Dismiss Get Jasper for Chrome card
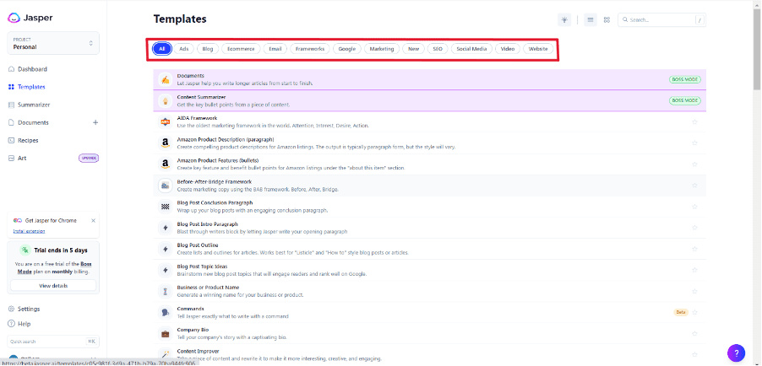The image size is (762, 366). click(x=93, y=220)
